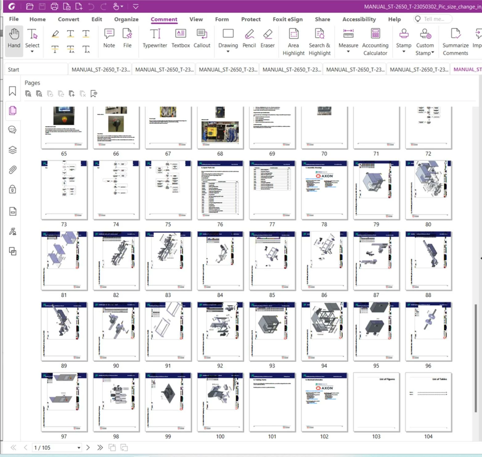Click the Help ribbon tab
The height and width of the screenshot is (457, 482).
(394, 19)
